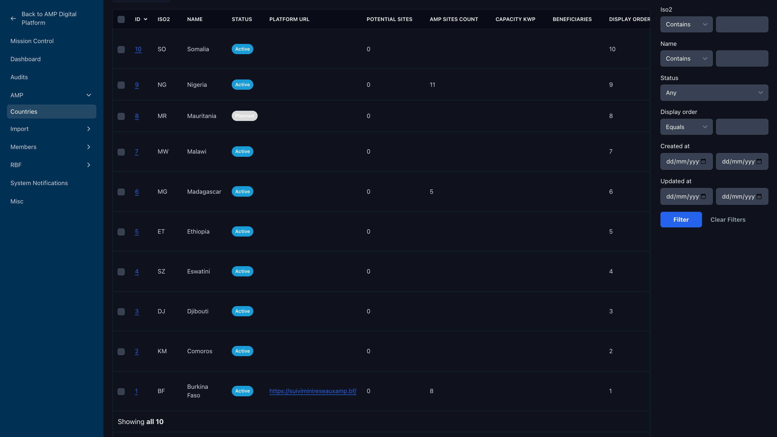The width and height of the screenshot is (777, 437).
Task: Toggle the select-all checkbox in the table header
Action: pos(121,19)
